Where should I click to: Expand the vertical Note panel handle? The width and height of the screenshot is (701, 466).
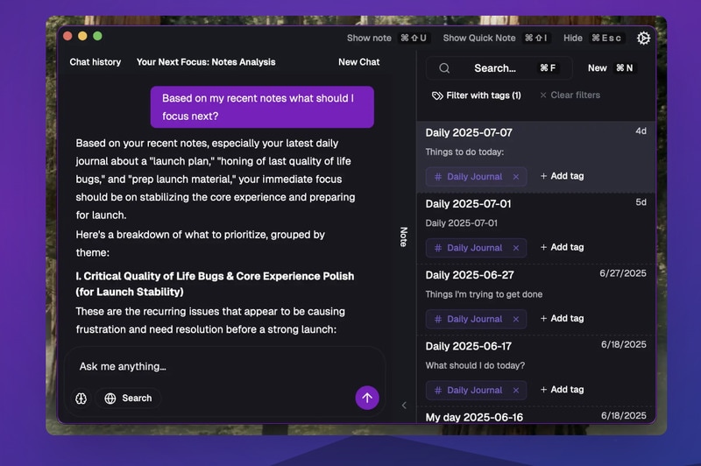click(404, 237)
